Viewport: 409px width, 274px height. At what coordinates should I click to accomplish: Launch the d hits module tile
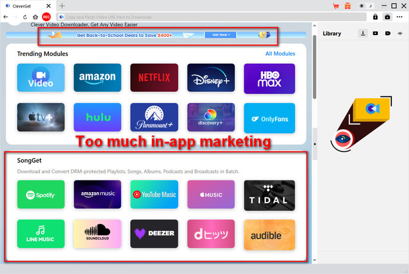(211, 234)
